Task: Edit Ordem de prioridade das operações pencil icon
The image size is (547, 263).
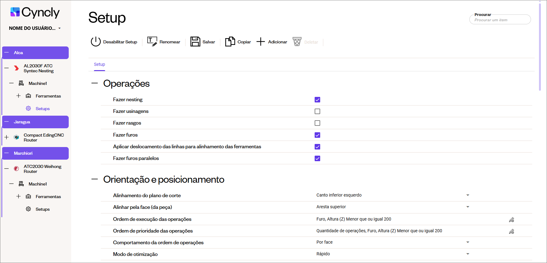Action: click(x=512, y=231)
